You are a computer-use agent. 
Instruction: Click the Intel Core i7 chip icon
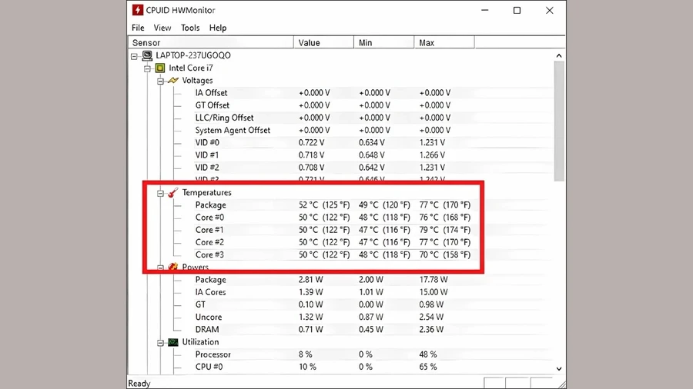pyautogui.click(x=160, y=68)
